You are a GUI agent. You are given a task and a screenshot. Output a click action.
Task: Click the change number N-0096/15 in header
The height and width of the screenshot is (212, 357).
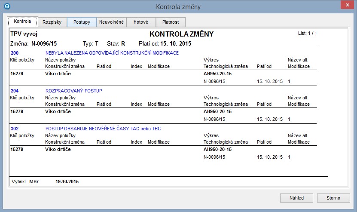tap(45, 44)
